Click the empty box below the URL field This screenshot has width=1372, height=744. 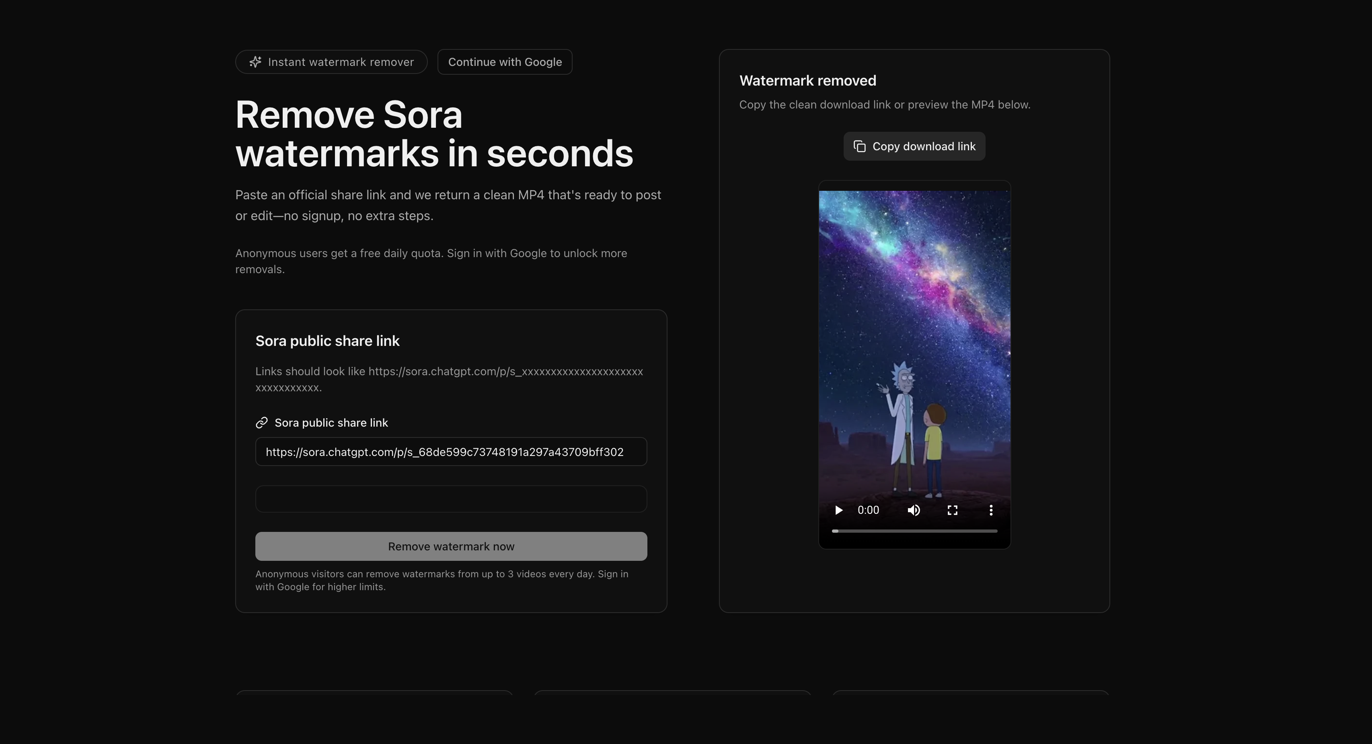451,499
